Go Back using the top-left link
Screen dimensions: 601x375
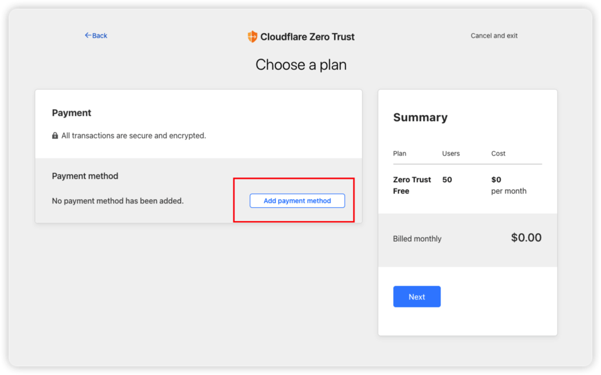pyautogui.click(x=96, y=35)
